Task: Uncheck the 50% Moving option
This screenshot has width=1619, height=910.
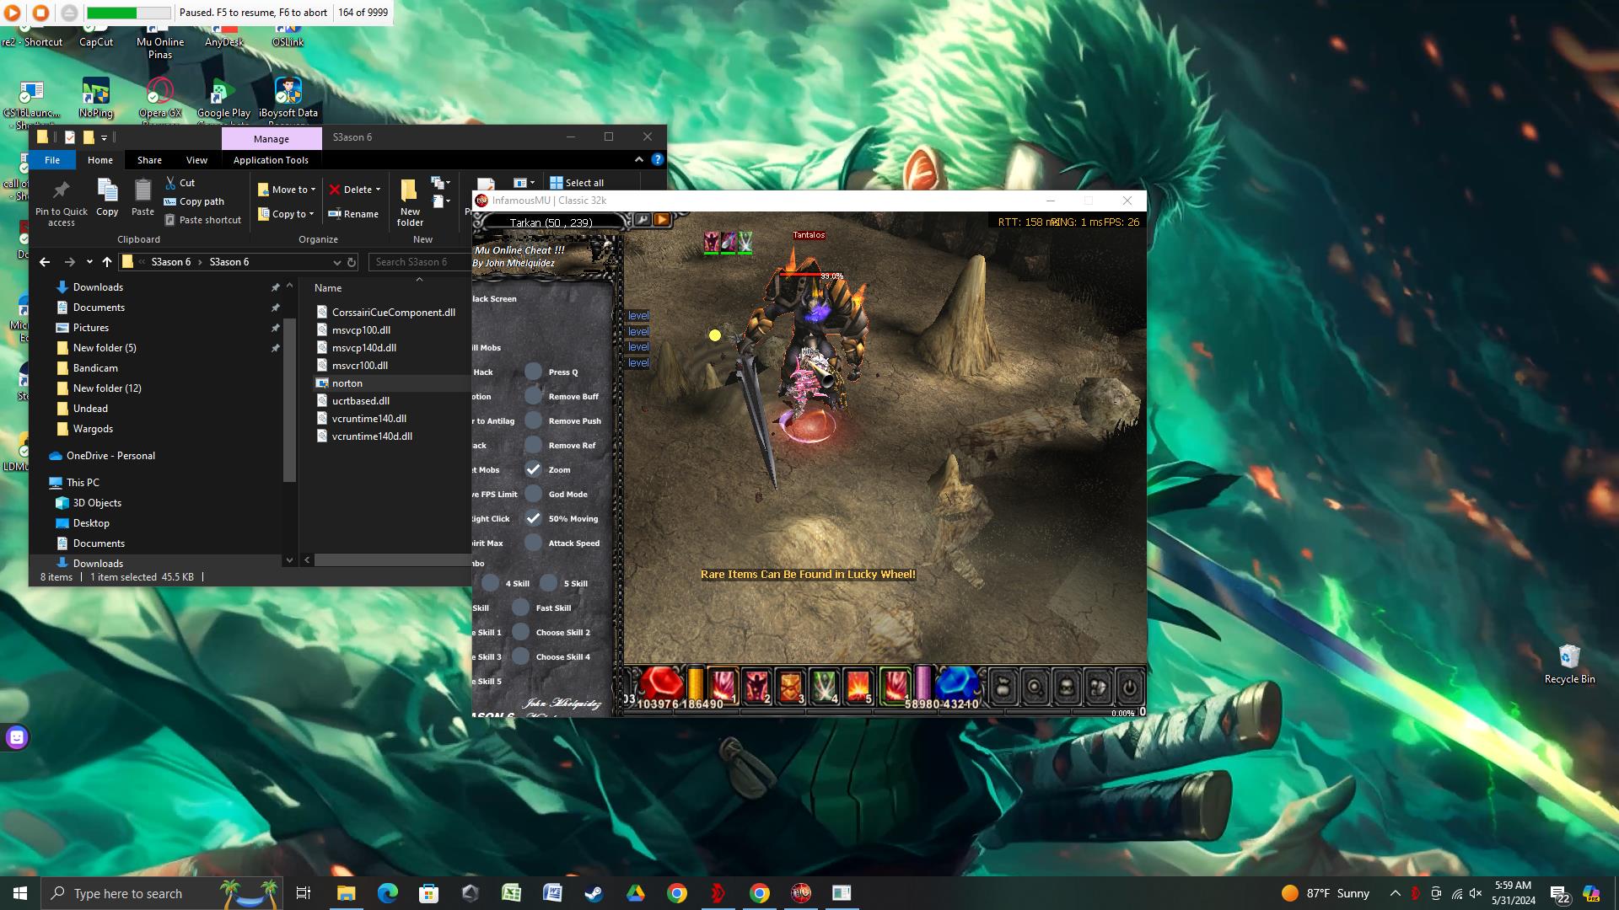Action: coord(533,518)
